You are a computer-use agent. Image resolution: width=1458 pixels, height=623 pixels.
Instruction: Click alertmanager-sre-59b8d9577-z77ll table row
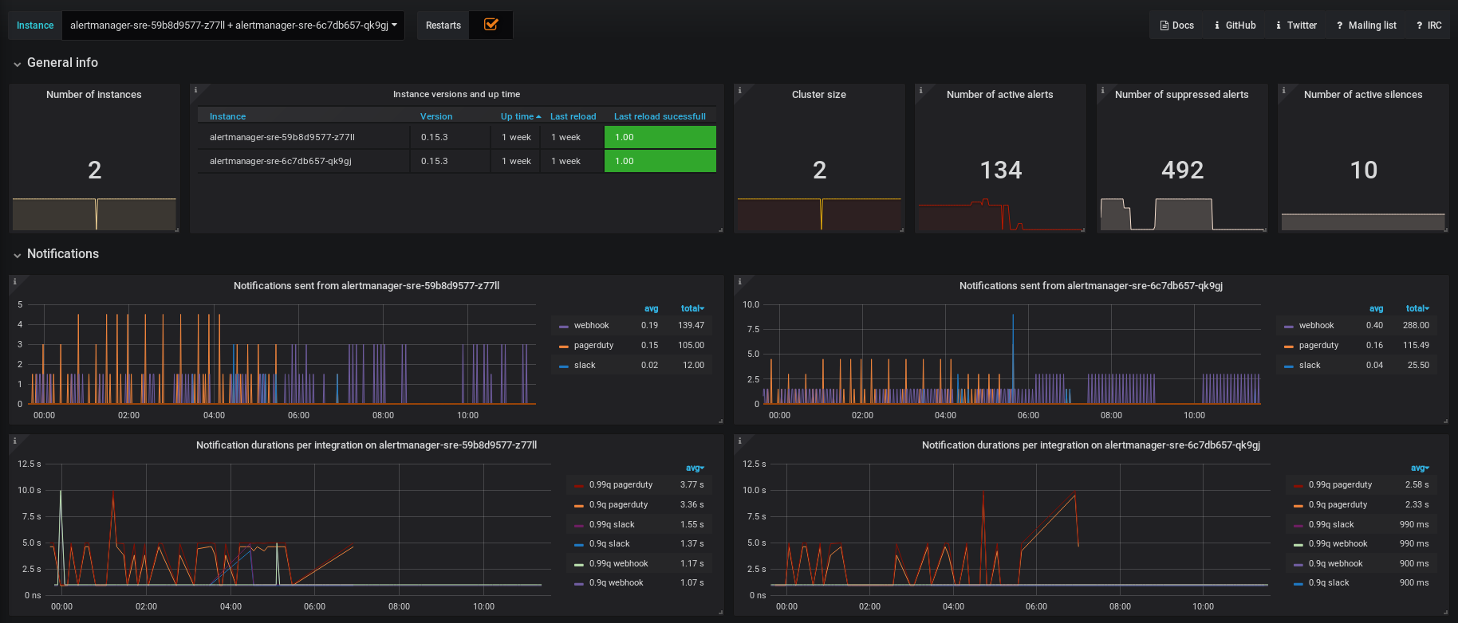[457, 137]
